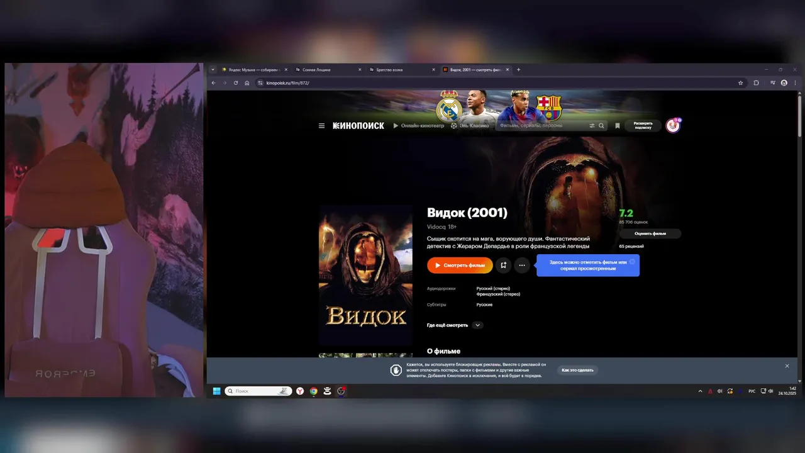The width and height of the screenshot is (805, 453).
Task: Open the three-dots more options button
Action: click(522, 266)
